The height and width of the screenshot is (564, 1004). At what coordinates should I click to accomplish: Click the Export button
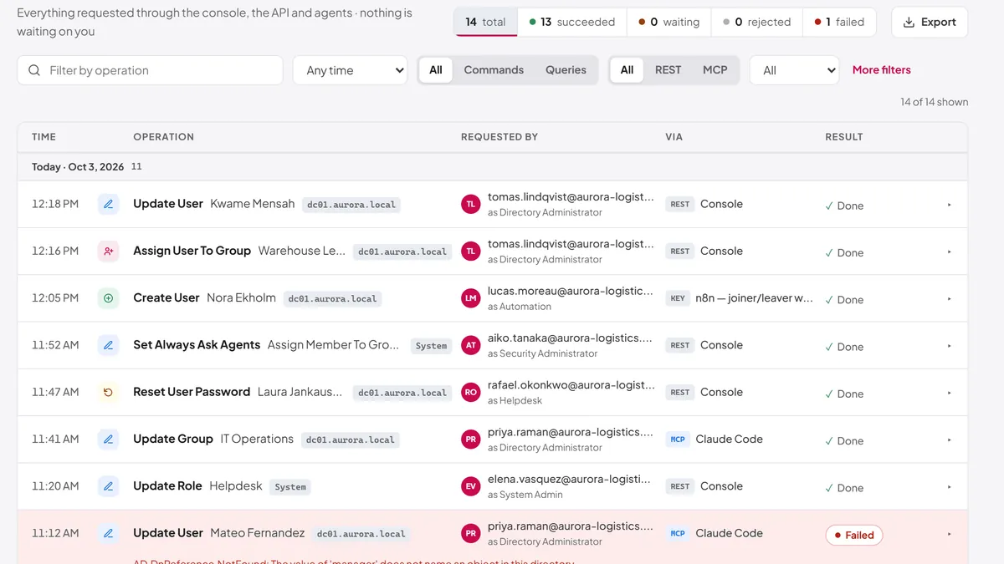(x=930, y=23)
